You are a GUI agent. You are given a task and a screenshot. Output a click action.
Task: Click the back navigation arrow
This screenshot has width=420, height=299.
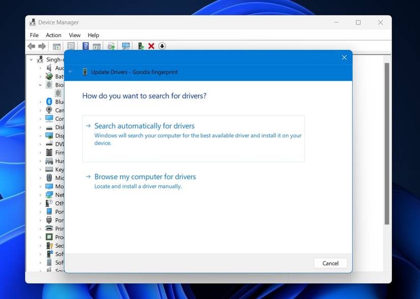tap(32, 46)
